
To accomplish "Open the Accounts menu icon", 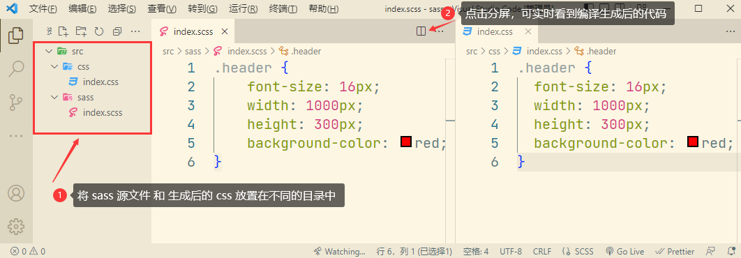I will coord(16,193).
